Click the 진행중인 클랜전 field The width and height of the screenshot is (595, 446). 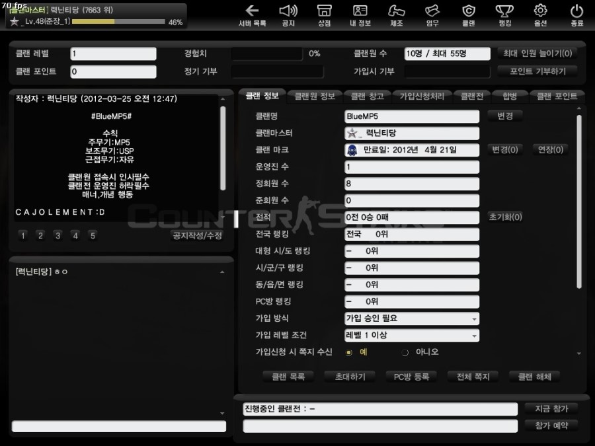point(380,409)
